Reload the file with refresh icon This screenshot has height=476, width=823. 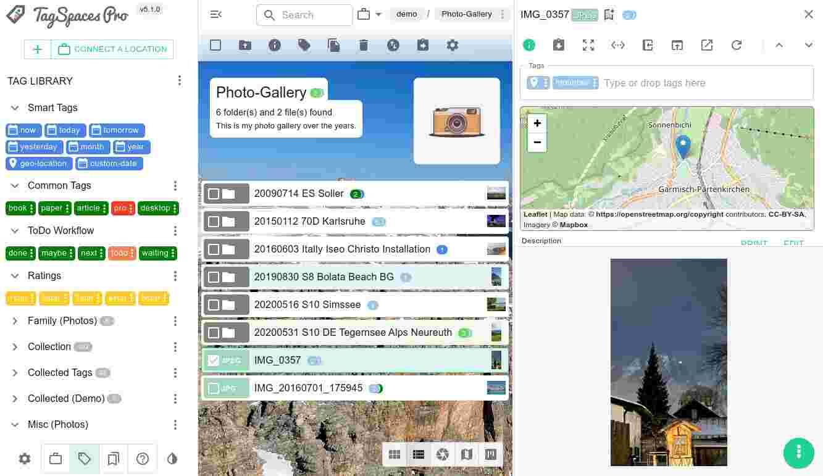tap(737, 45)
